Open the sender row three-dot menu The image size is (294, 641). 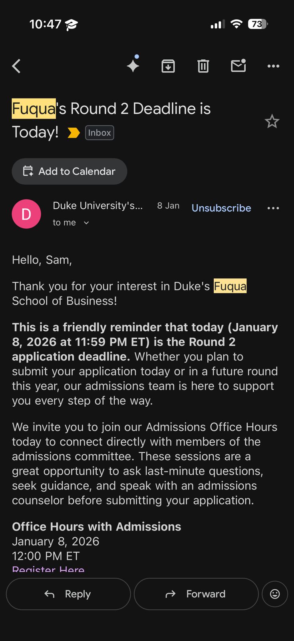tap(273, 208)
